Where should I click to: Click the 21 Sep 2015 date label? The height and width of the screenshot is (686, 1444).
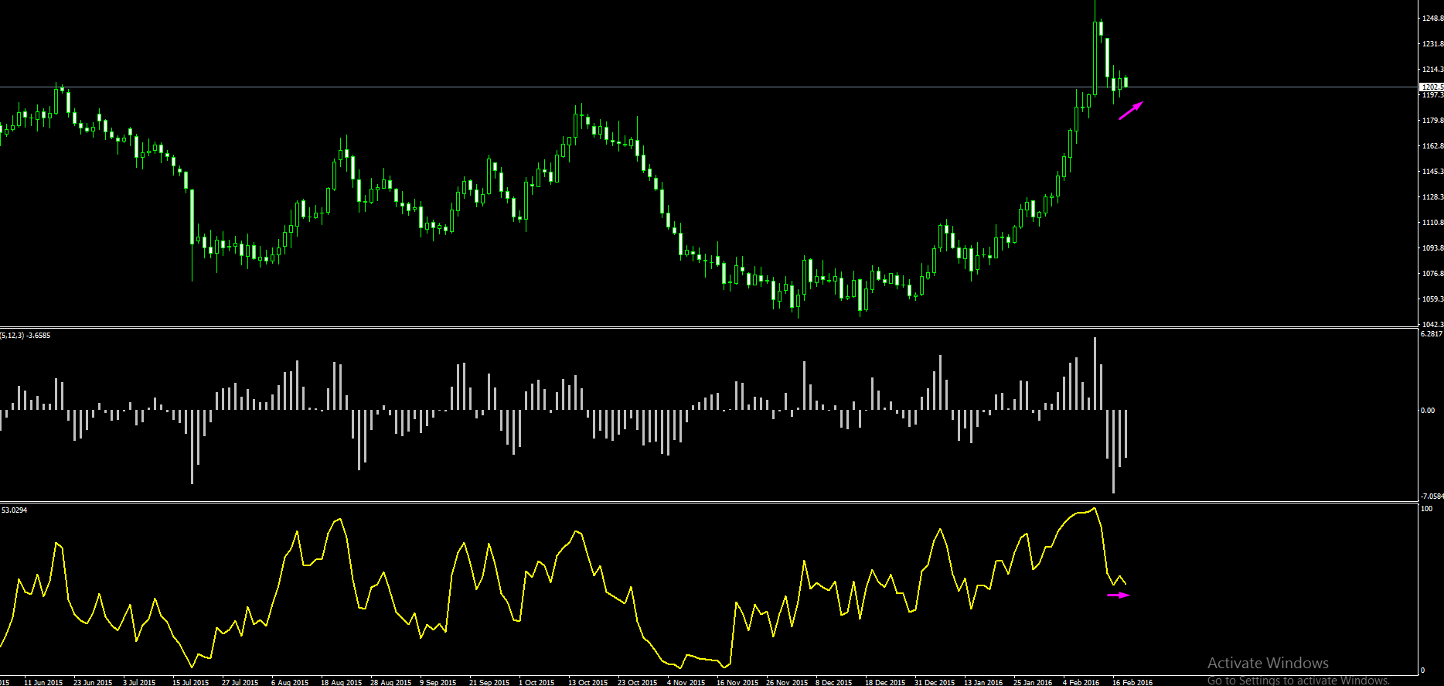[x=489, y=682]
